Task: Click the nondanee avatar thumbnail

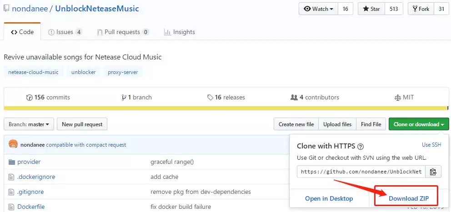Action: click(13, 144)
